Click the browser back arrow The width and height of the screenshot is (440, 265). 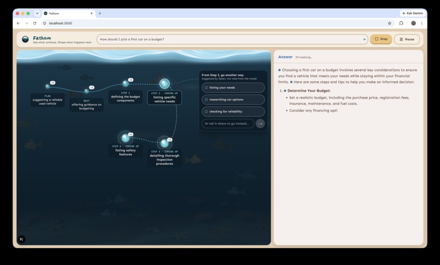point(18,23)
